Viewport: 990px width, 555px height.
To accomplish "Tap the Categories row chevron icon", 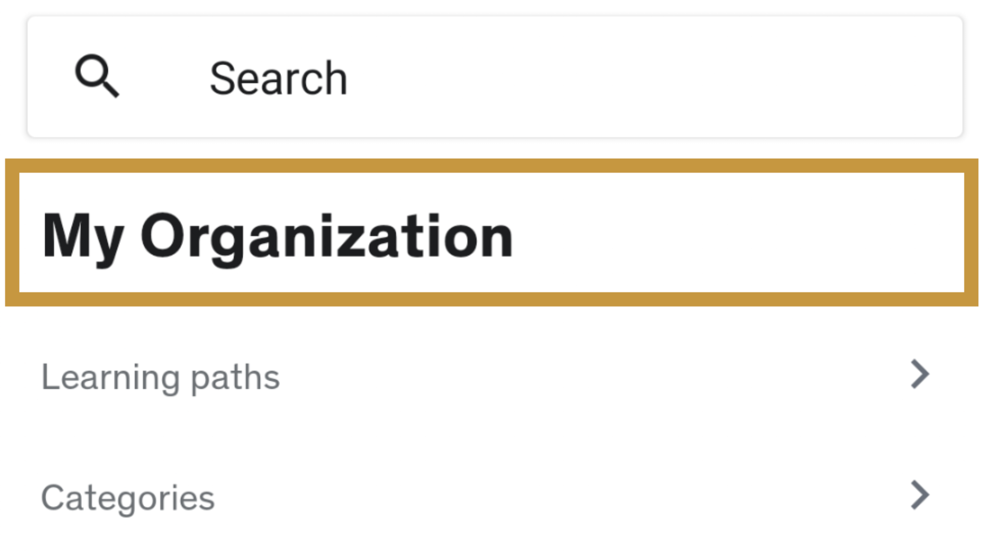I will click(919, 495).
